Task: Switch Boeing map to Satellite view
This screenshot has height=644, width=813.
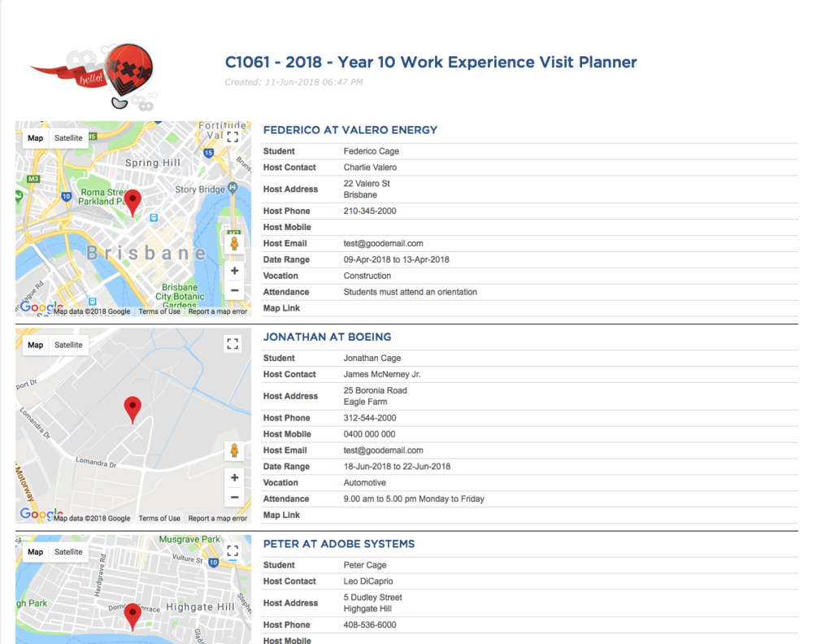Action: [x=68, y=345]
